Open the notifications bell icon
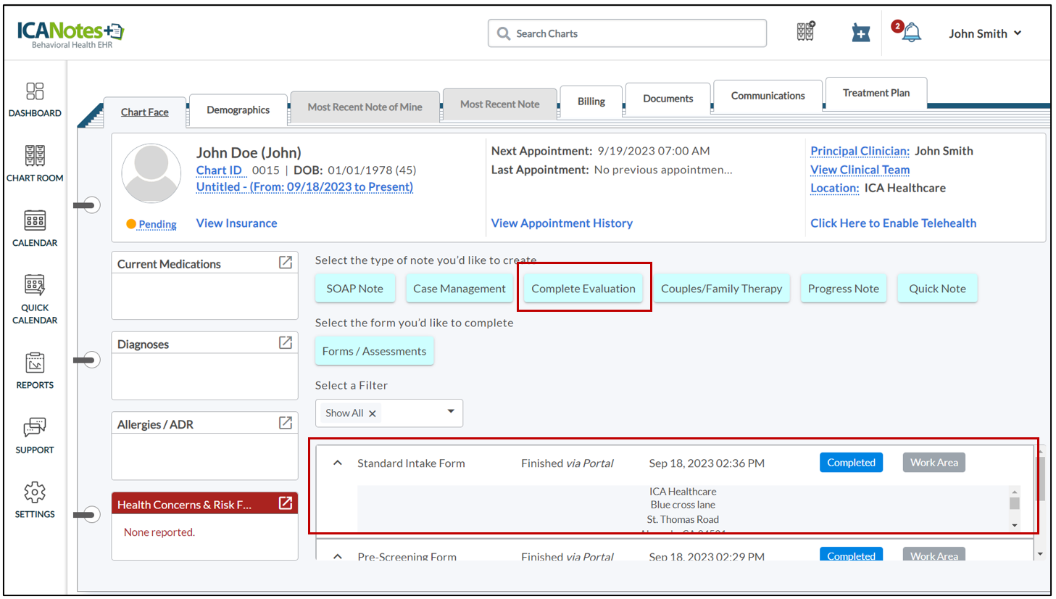This screenshot has height=599, width=1056. pyautogui.click(x=912, y=32)
